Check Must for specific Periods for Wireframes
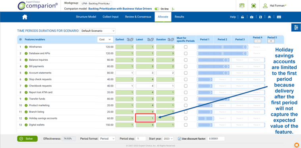301x148 pixels. [x=185, y=47]
